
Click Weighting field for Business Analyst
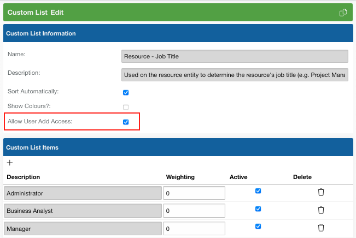tap(194, 211)
